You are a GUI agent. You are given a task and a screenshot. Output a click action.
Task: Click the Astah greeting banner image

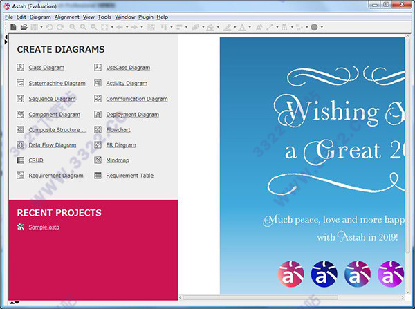point(312,166)
